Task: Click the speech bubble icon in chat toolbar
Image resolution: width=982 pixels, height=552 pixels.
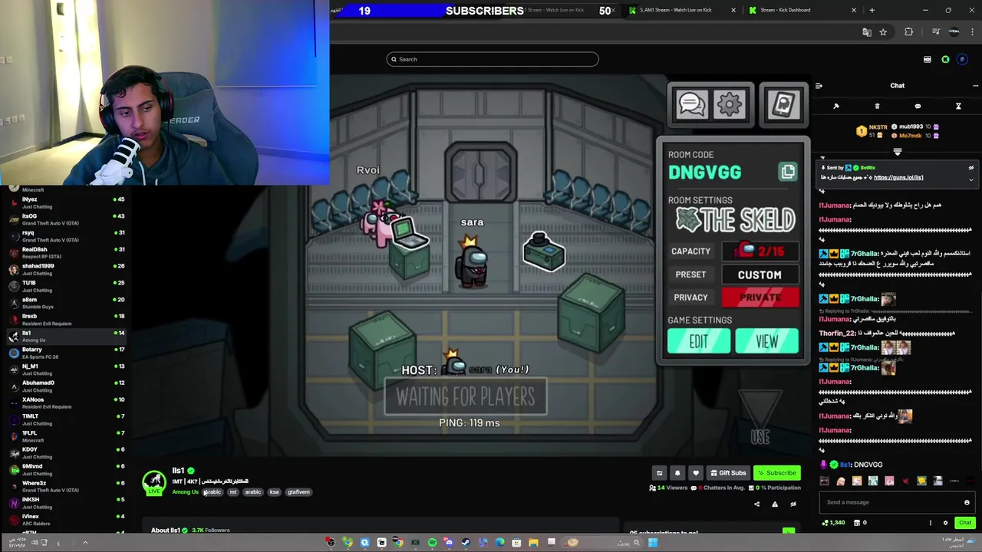Action: click(918, 106)
